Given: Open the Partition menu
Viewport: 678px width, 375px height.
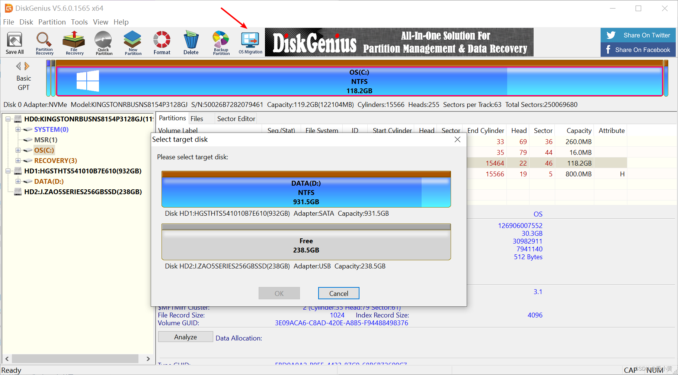Looking at the screenshot, I should click(52, 22).
